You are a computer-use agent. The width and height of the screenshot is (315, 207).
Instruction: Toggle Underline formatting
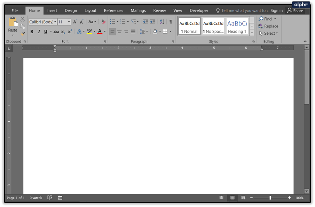click(46, 32)
